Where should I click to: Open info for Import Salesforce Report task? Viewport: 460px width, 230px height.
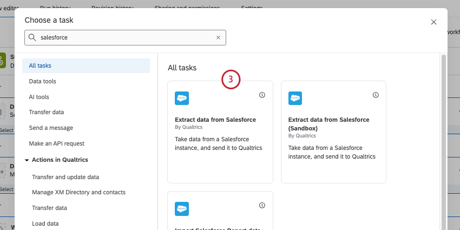262,205
